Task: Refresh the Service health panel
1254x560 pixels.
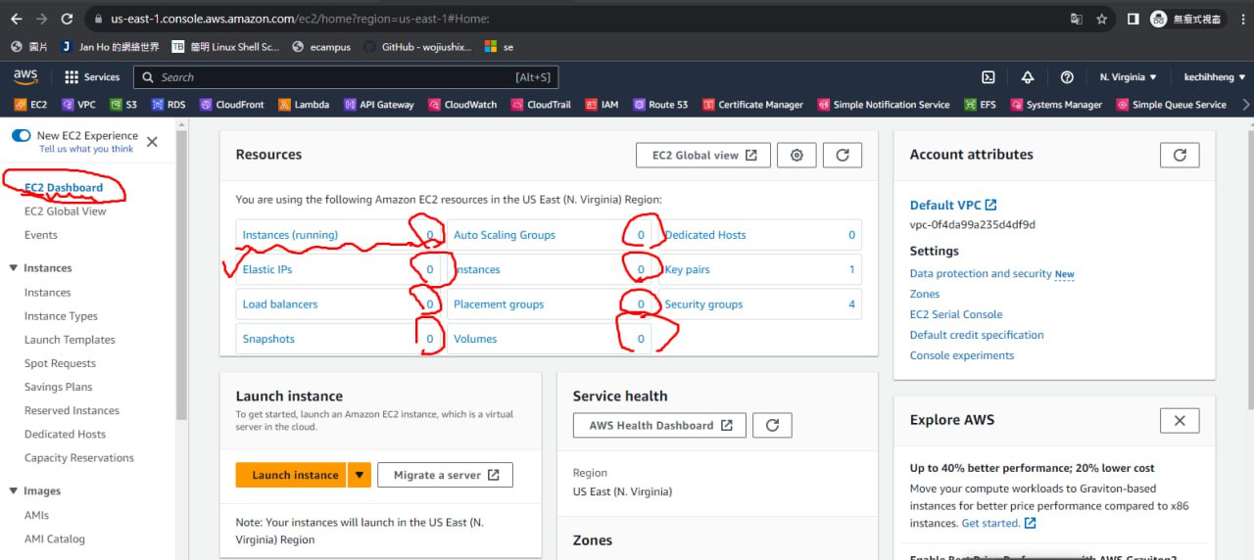Action: click(772, 425)
